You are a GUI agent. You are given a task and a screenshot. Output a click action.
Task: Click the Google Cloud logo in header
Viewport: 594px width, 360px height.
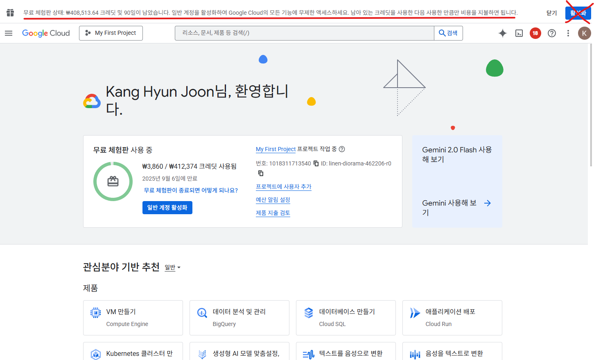pyautogui.click(x=46, y=33)
